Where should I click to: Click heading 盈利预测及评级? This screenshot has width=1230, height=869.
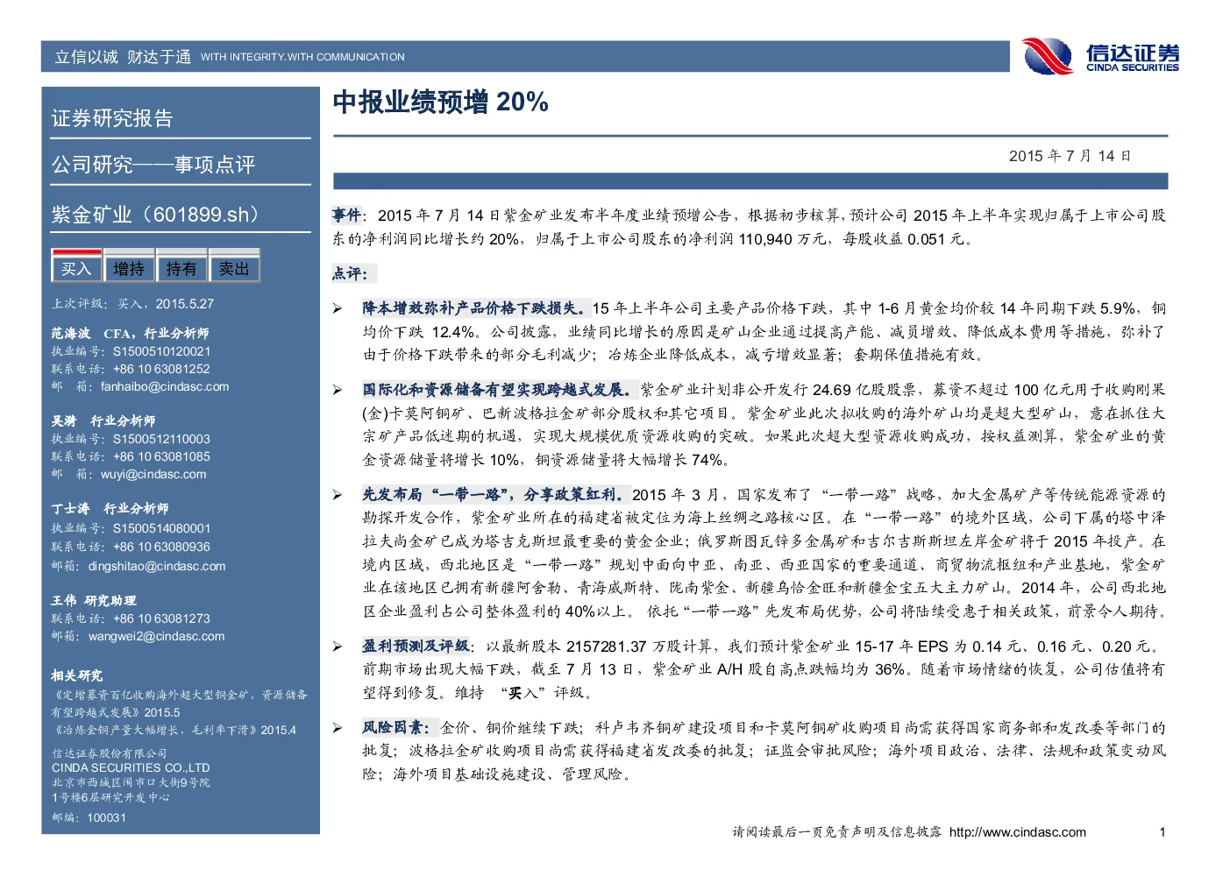(416, 646)
